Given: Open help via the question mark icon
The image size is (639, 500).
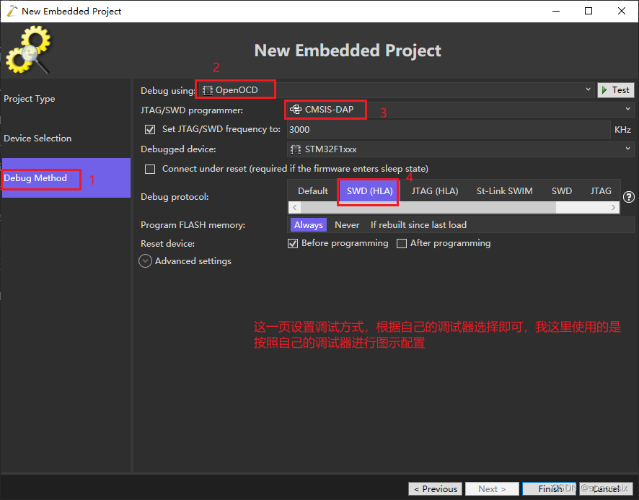Looking at the screenshot, I should (627, 196).
